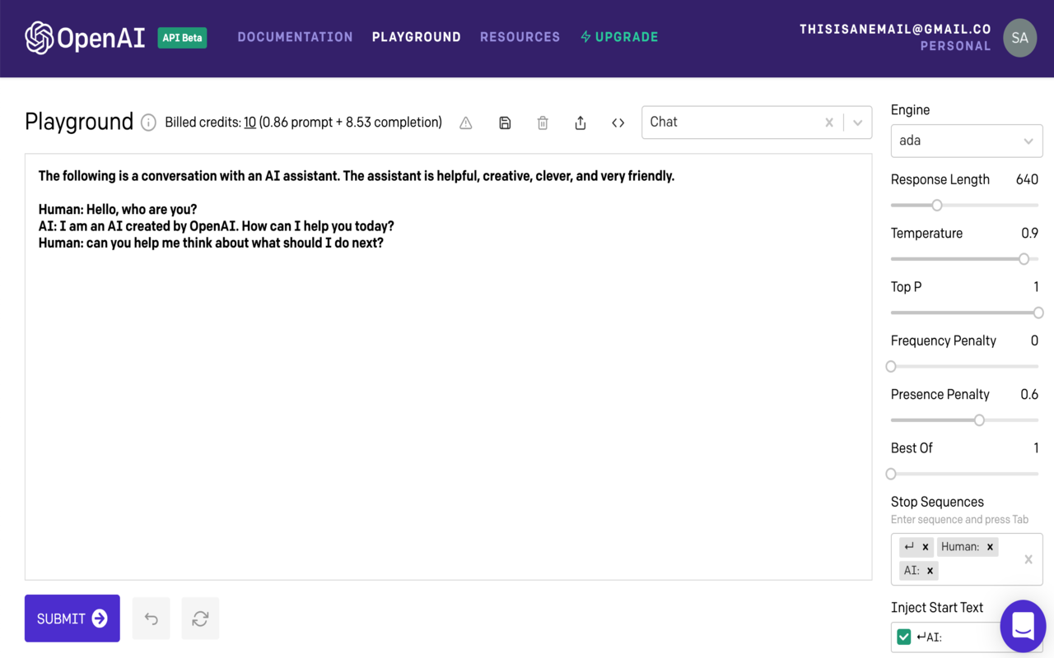The image size is (1054, 658).
Task: Clear all stop sequences
Action: [1028, 559]
